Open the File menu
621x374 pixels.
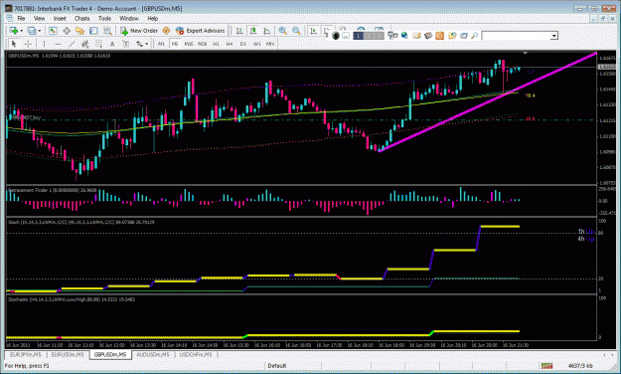21,18
